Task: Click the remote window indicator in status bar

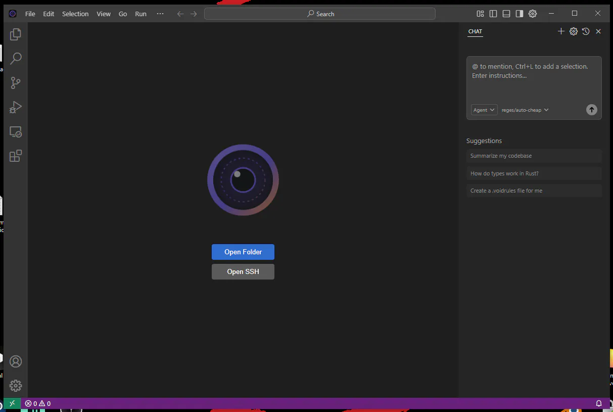Action: (x=12, y=403)
